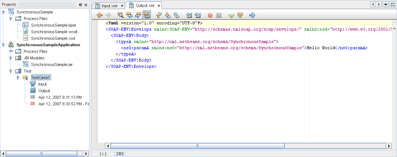Click the red Start Macro Recording circle
The image size is (397, 157).
[210, 15]
